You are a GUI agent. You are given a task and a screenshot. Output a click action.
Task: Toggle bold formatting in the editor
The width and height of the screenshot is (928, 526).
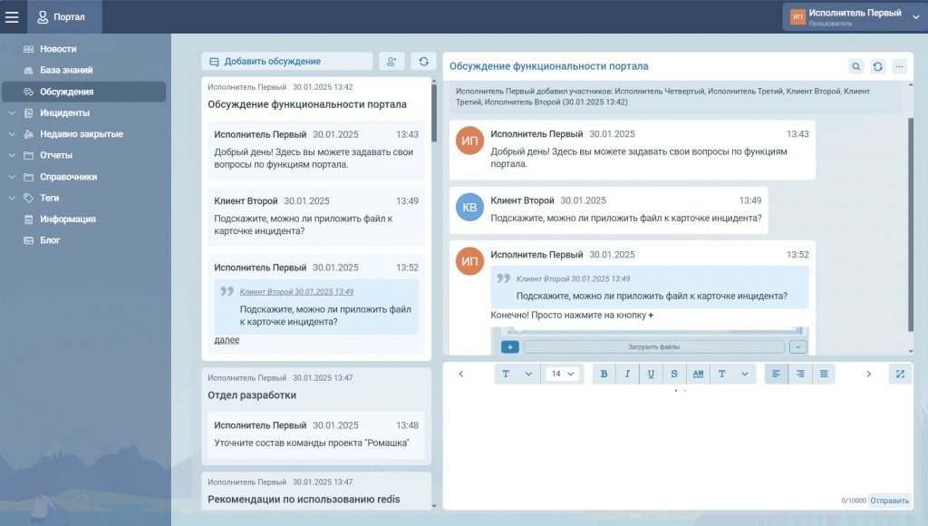coord(604,374)
